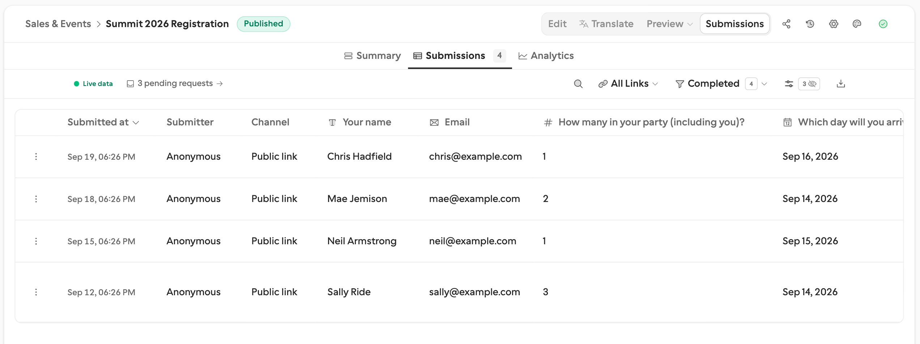The width and height of the screenshot is (920, 344).
Task: Expand the All Links dropdown
Action: (x=628, y=84)
